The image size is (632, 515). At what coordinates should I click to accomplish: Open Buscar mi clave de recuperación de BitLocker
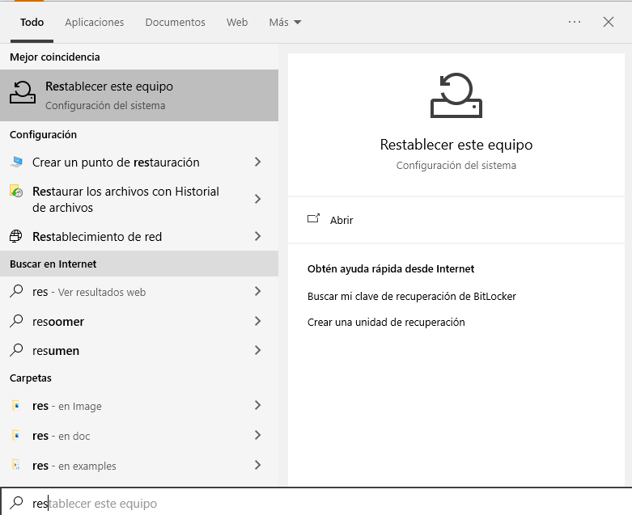click(x=412, y=297)
